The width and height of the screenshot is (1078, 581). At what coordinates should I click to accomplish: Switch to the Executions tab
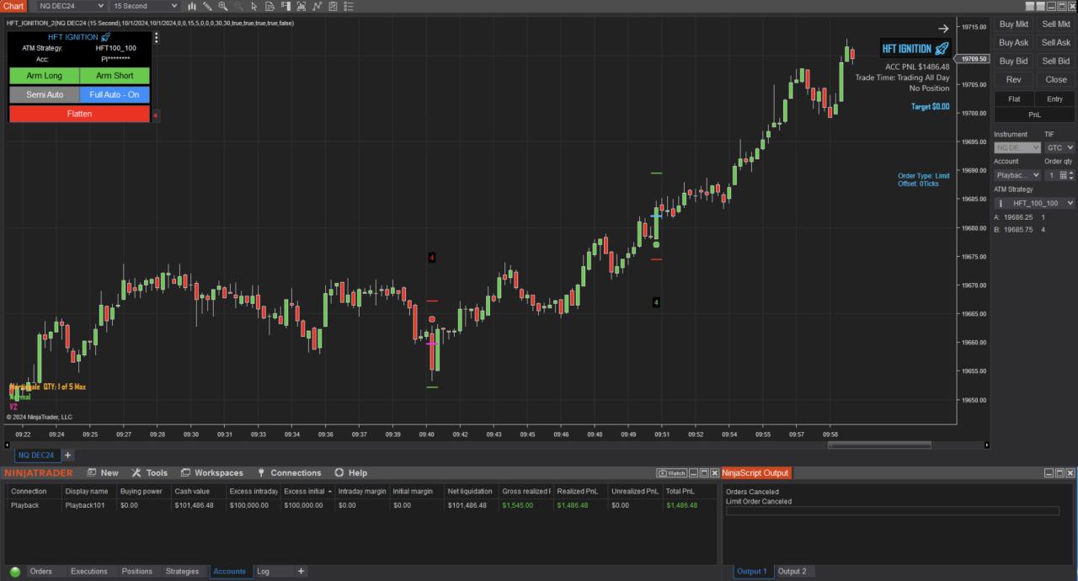pos(89,572)
